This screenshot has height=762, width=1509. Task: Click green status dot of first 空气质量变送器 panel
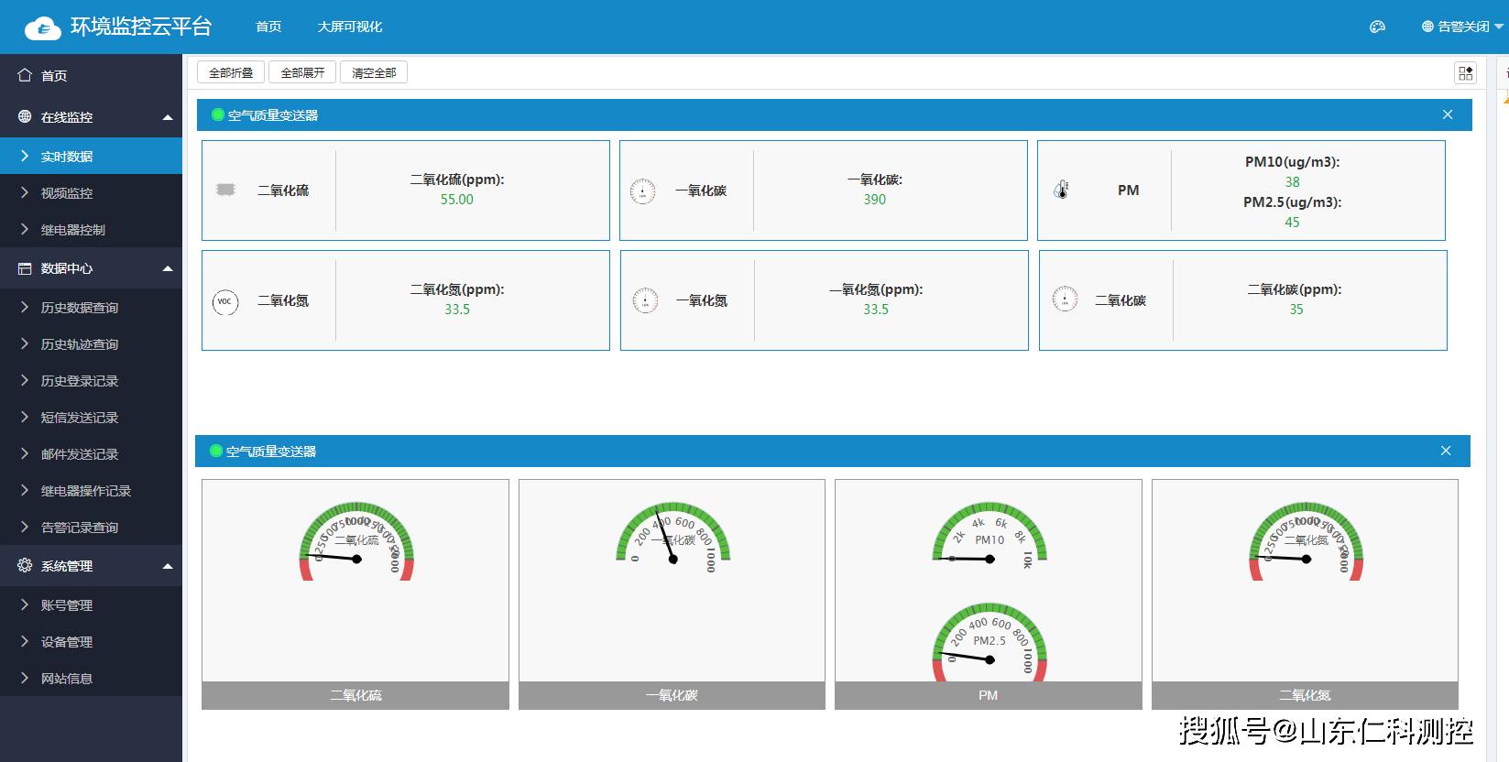[218, 114]
